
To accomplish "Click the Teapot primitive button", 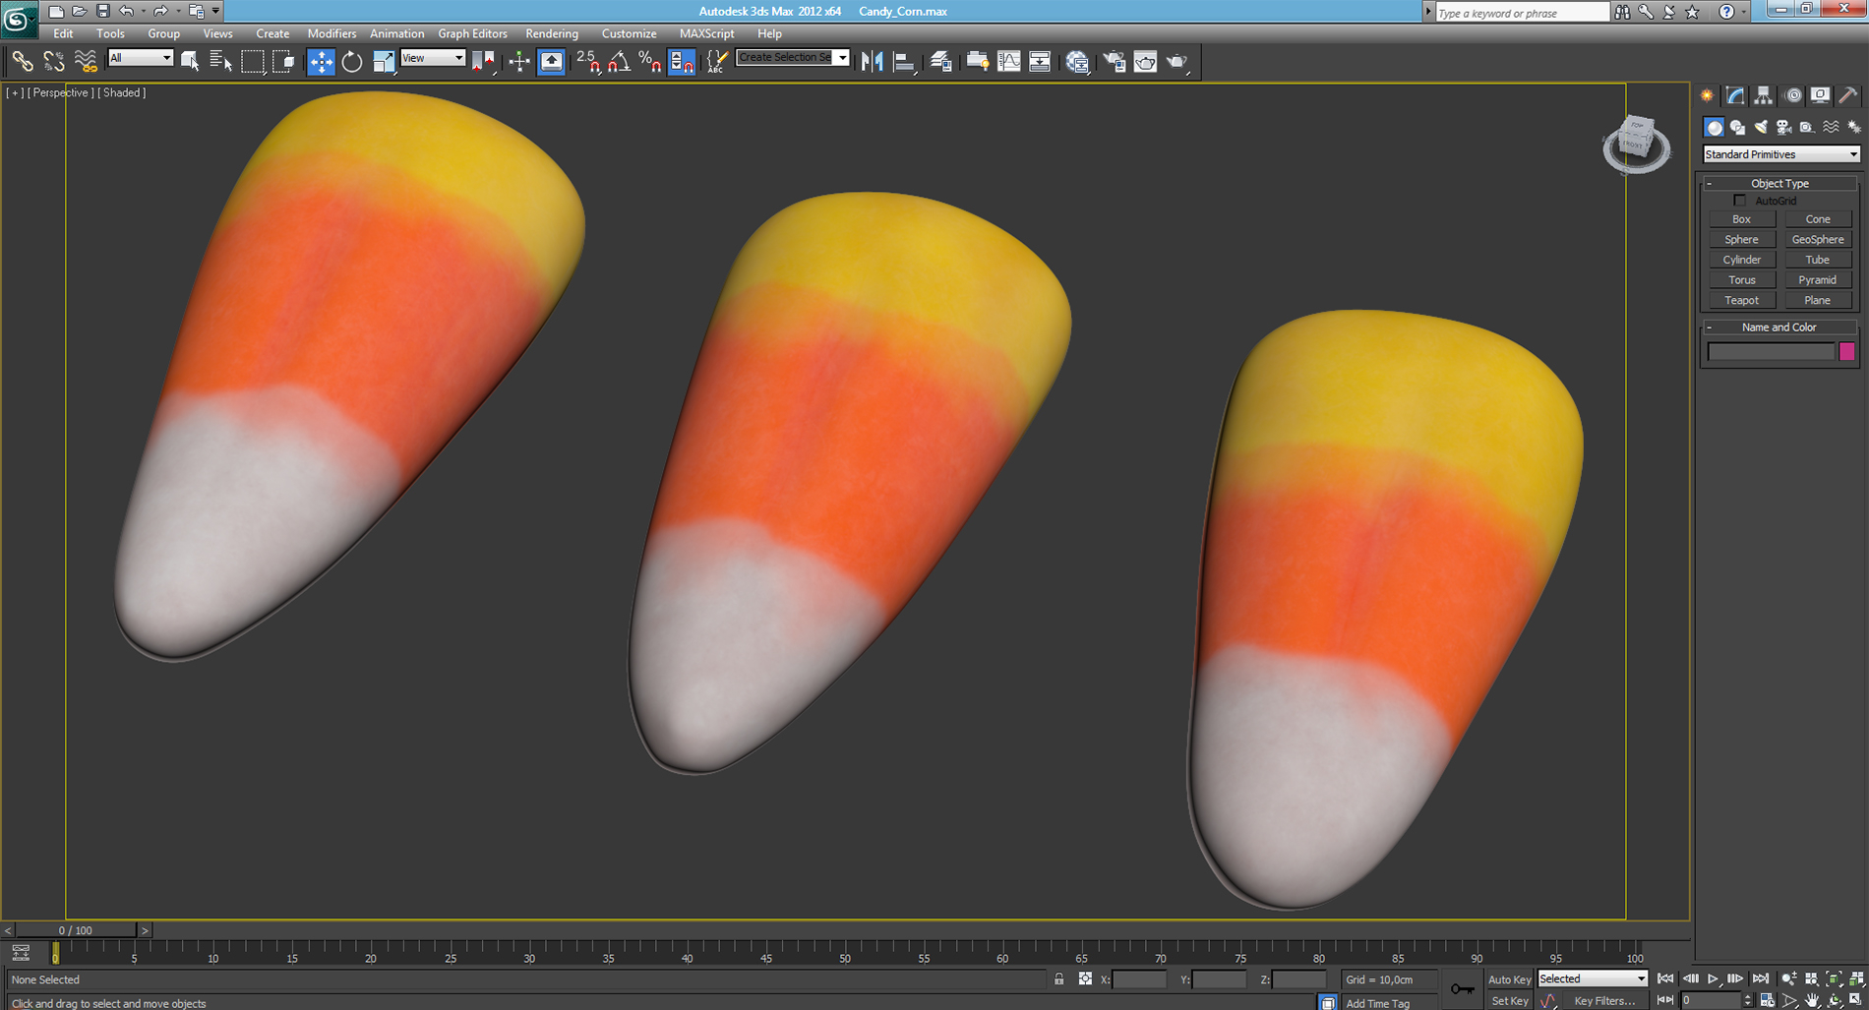I will pyautogui.click(x=1741, y=299).
